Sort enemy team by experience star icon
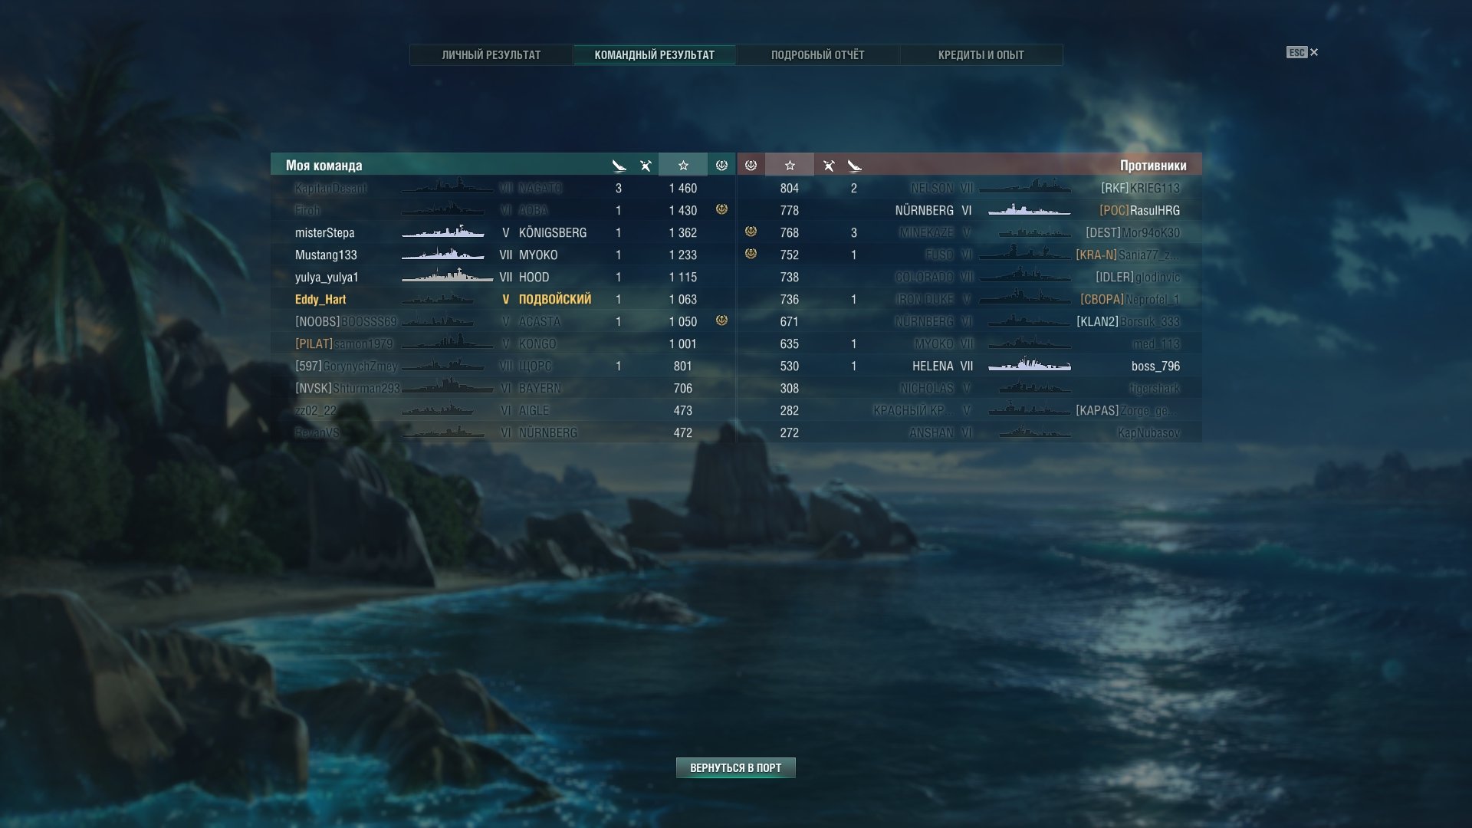Screen dimensions: 1472x828 click(790, 166)
